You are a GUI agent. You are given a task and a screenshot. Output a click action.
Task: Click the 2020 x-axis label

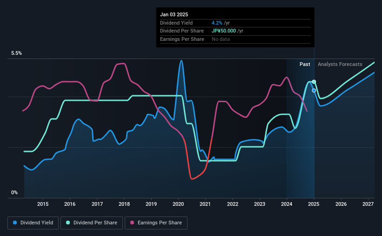coord(178,204)
